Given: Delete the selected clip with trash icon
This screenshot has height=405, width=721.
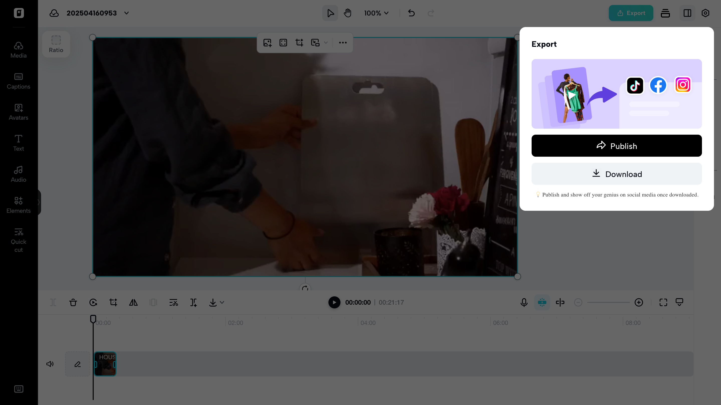Looking at the screenshot, I should coord(73,302).
